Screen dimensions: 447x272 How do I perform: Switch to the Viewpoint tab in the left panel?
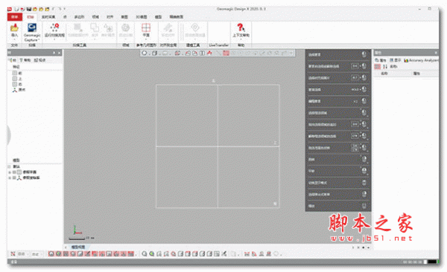(39, 60)
